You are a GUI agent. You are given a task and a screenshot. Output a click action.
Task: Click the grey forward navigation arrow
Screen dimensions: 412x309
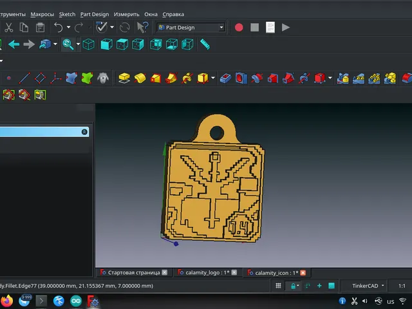click(29, 44)
